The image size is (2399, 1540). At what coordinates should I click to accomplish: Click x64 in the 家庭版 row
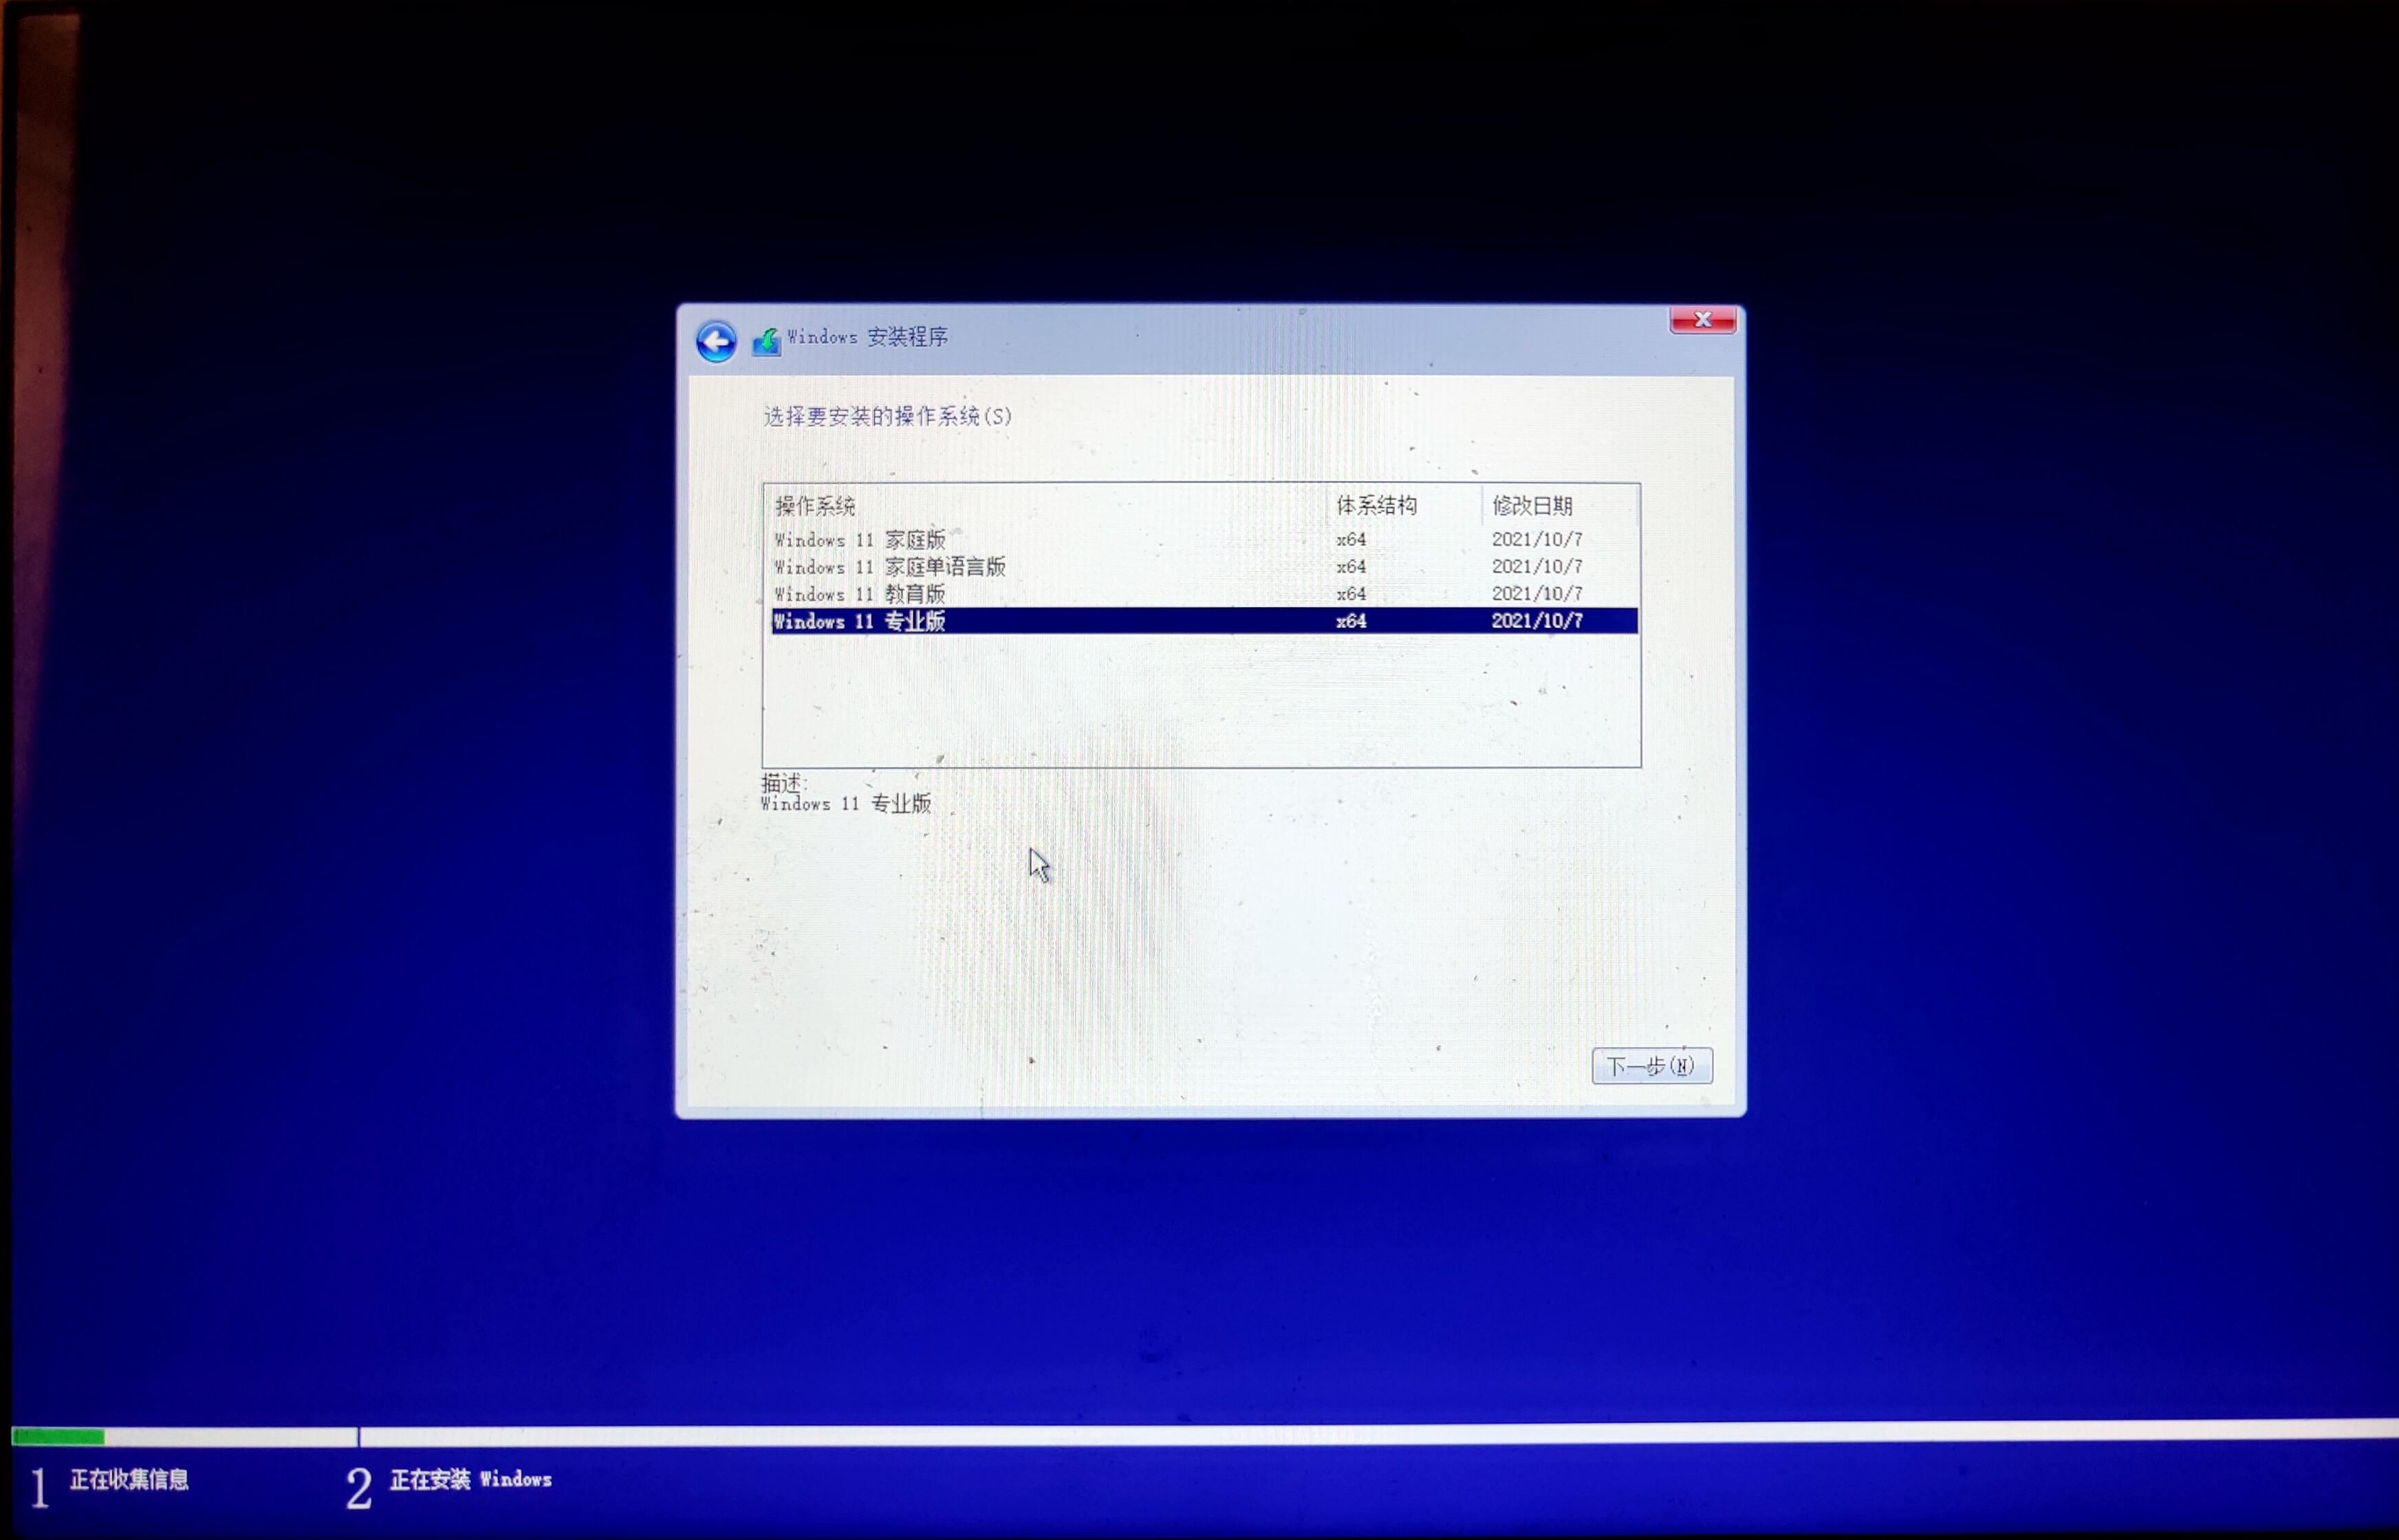[1351, 540]
